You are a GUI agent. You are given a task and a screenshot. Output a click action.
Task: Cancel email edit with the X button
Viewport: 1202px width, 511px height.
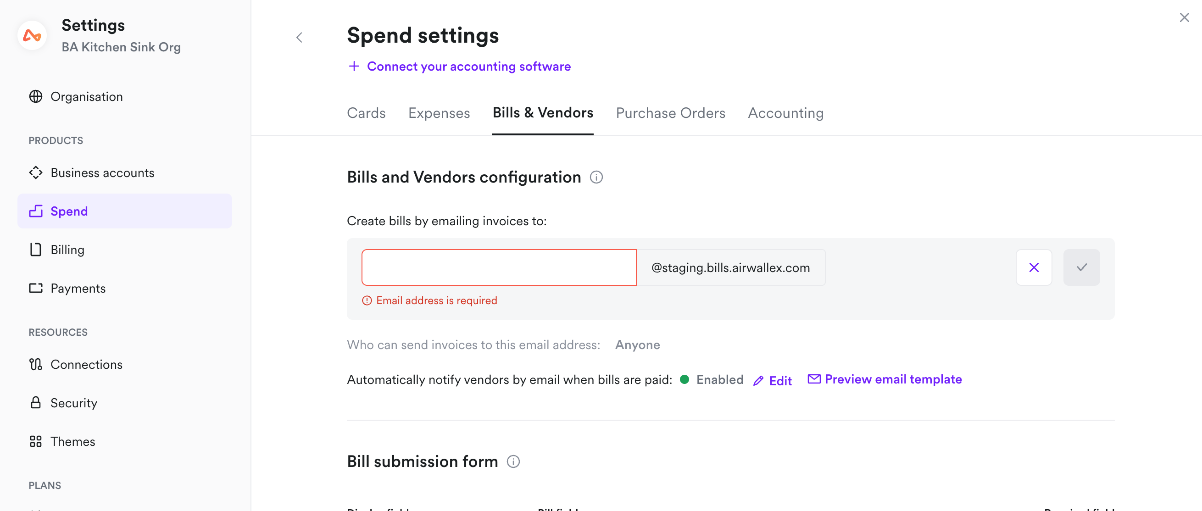pyautogui.click(x=1034, y=267)
